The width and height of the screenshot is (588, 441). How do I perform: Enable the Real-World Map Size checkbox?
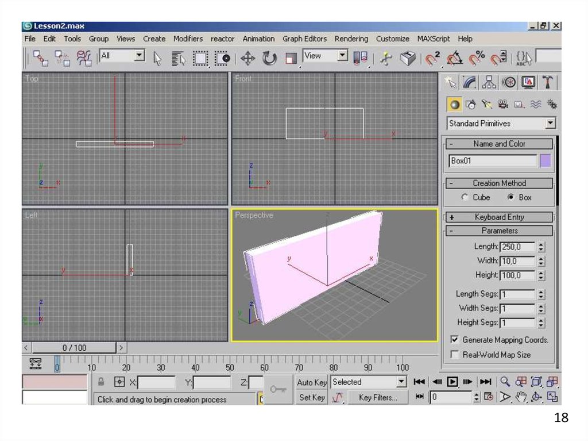pos(455,355)
